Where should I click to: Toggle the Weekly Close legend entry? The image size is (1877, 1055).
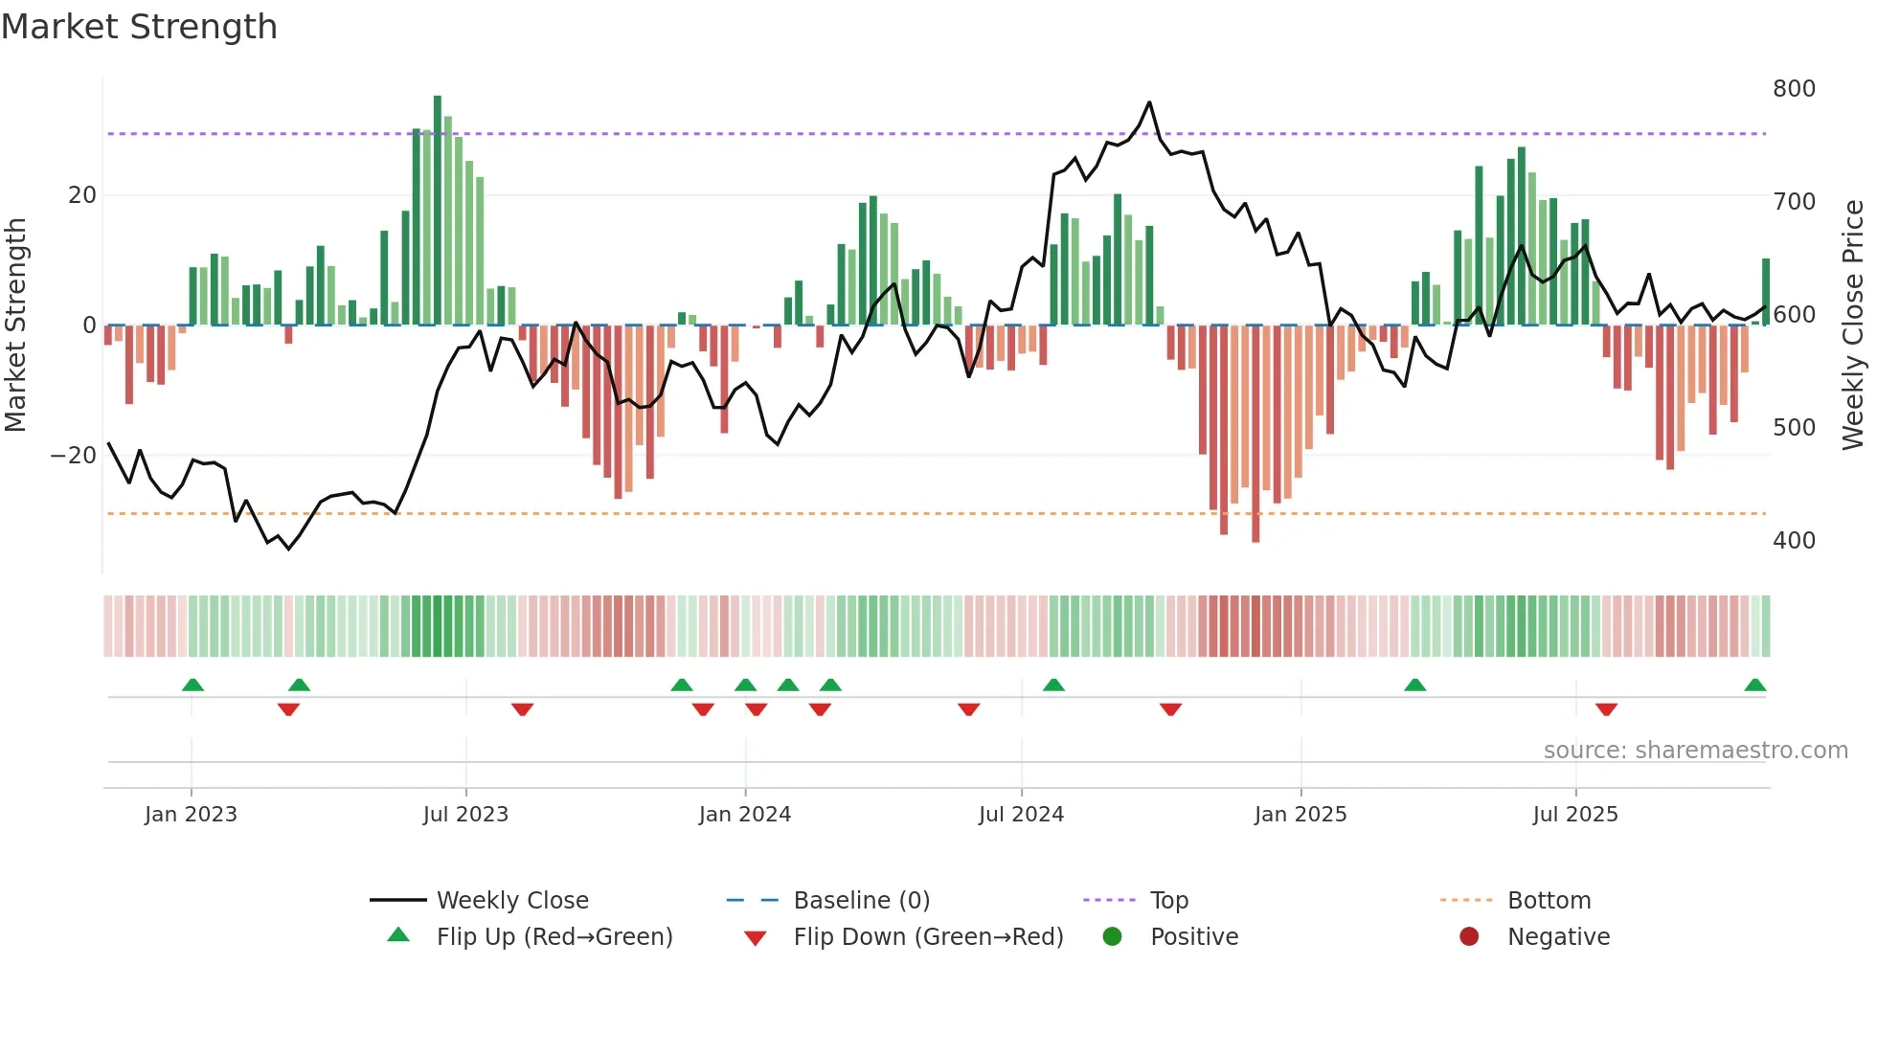point(511,900)
